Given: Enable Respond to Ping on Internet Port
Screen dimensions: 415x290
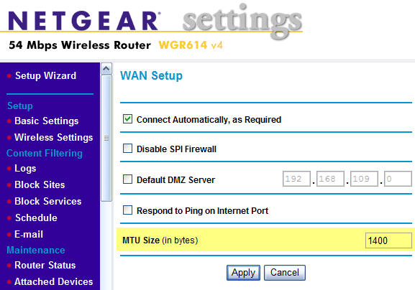Looking at the screenshot, I should point(127,210).
